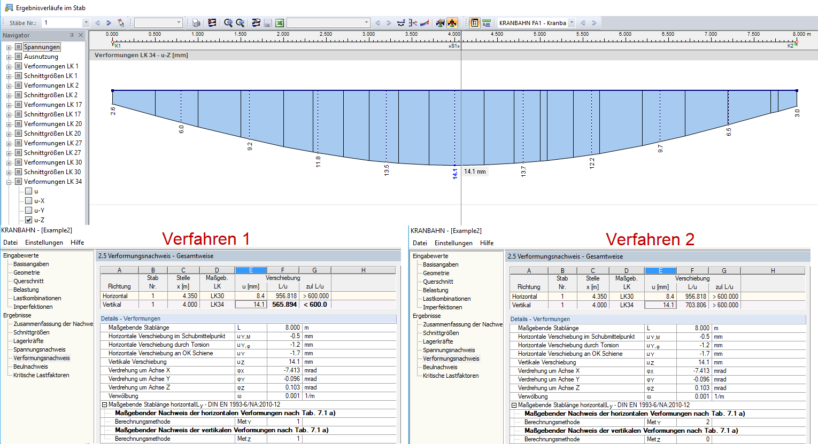Screen dimensions: 818x444
Task: Select Spannungsnachweis in Verfahren 1 tree
Action: [x=40, y=349]
